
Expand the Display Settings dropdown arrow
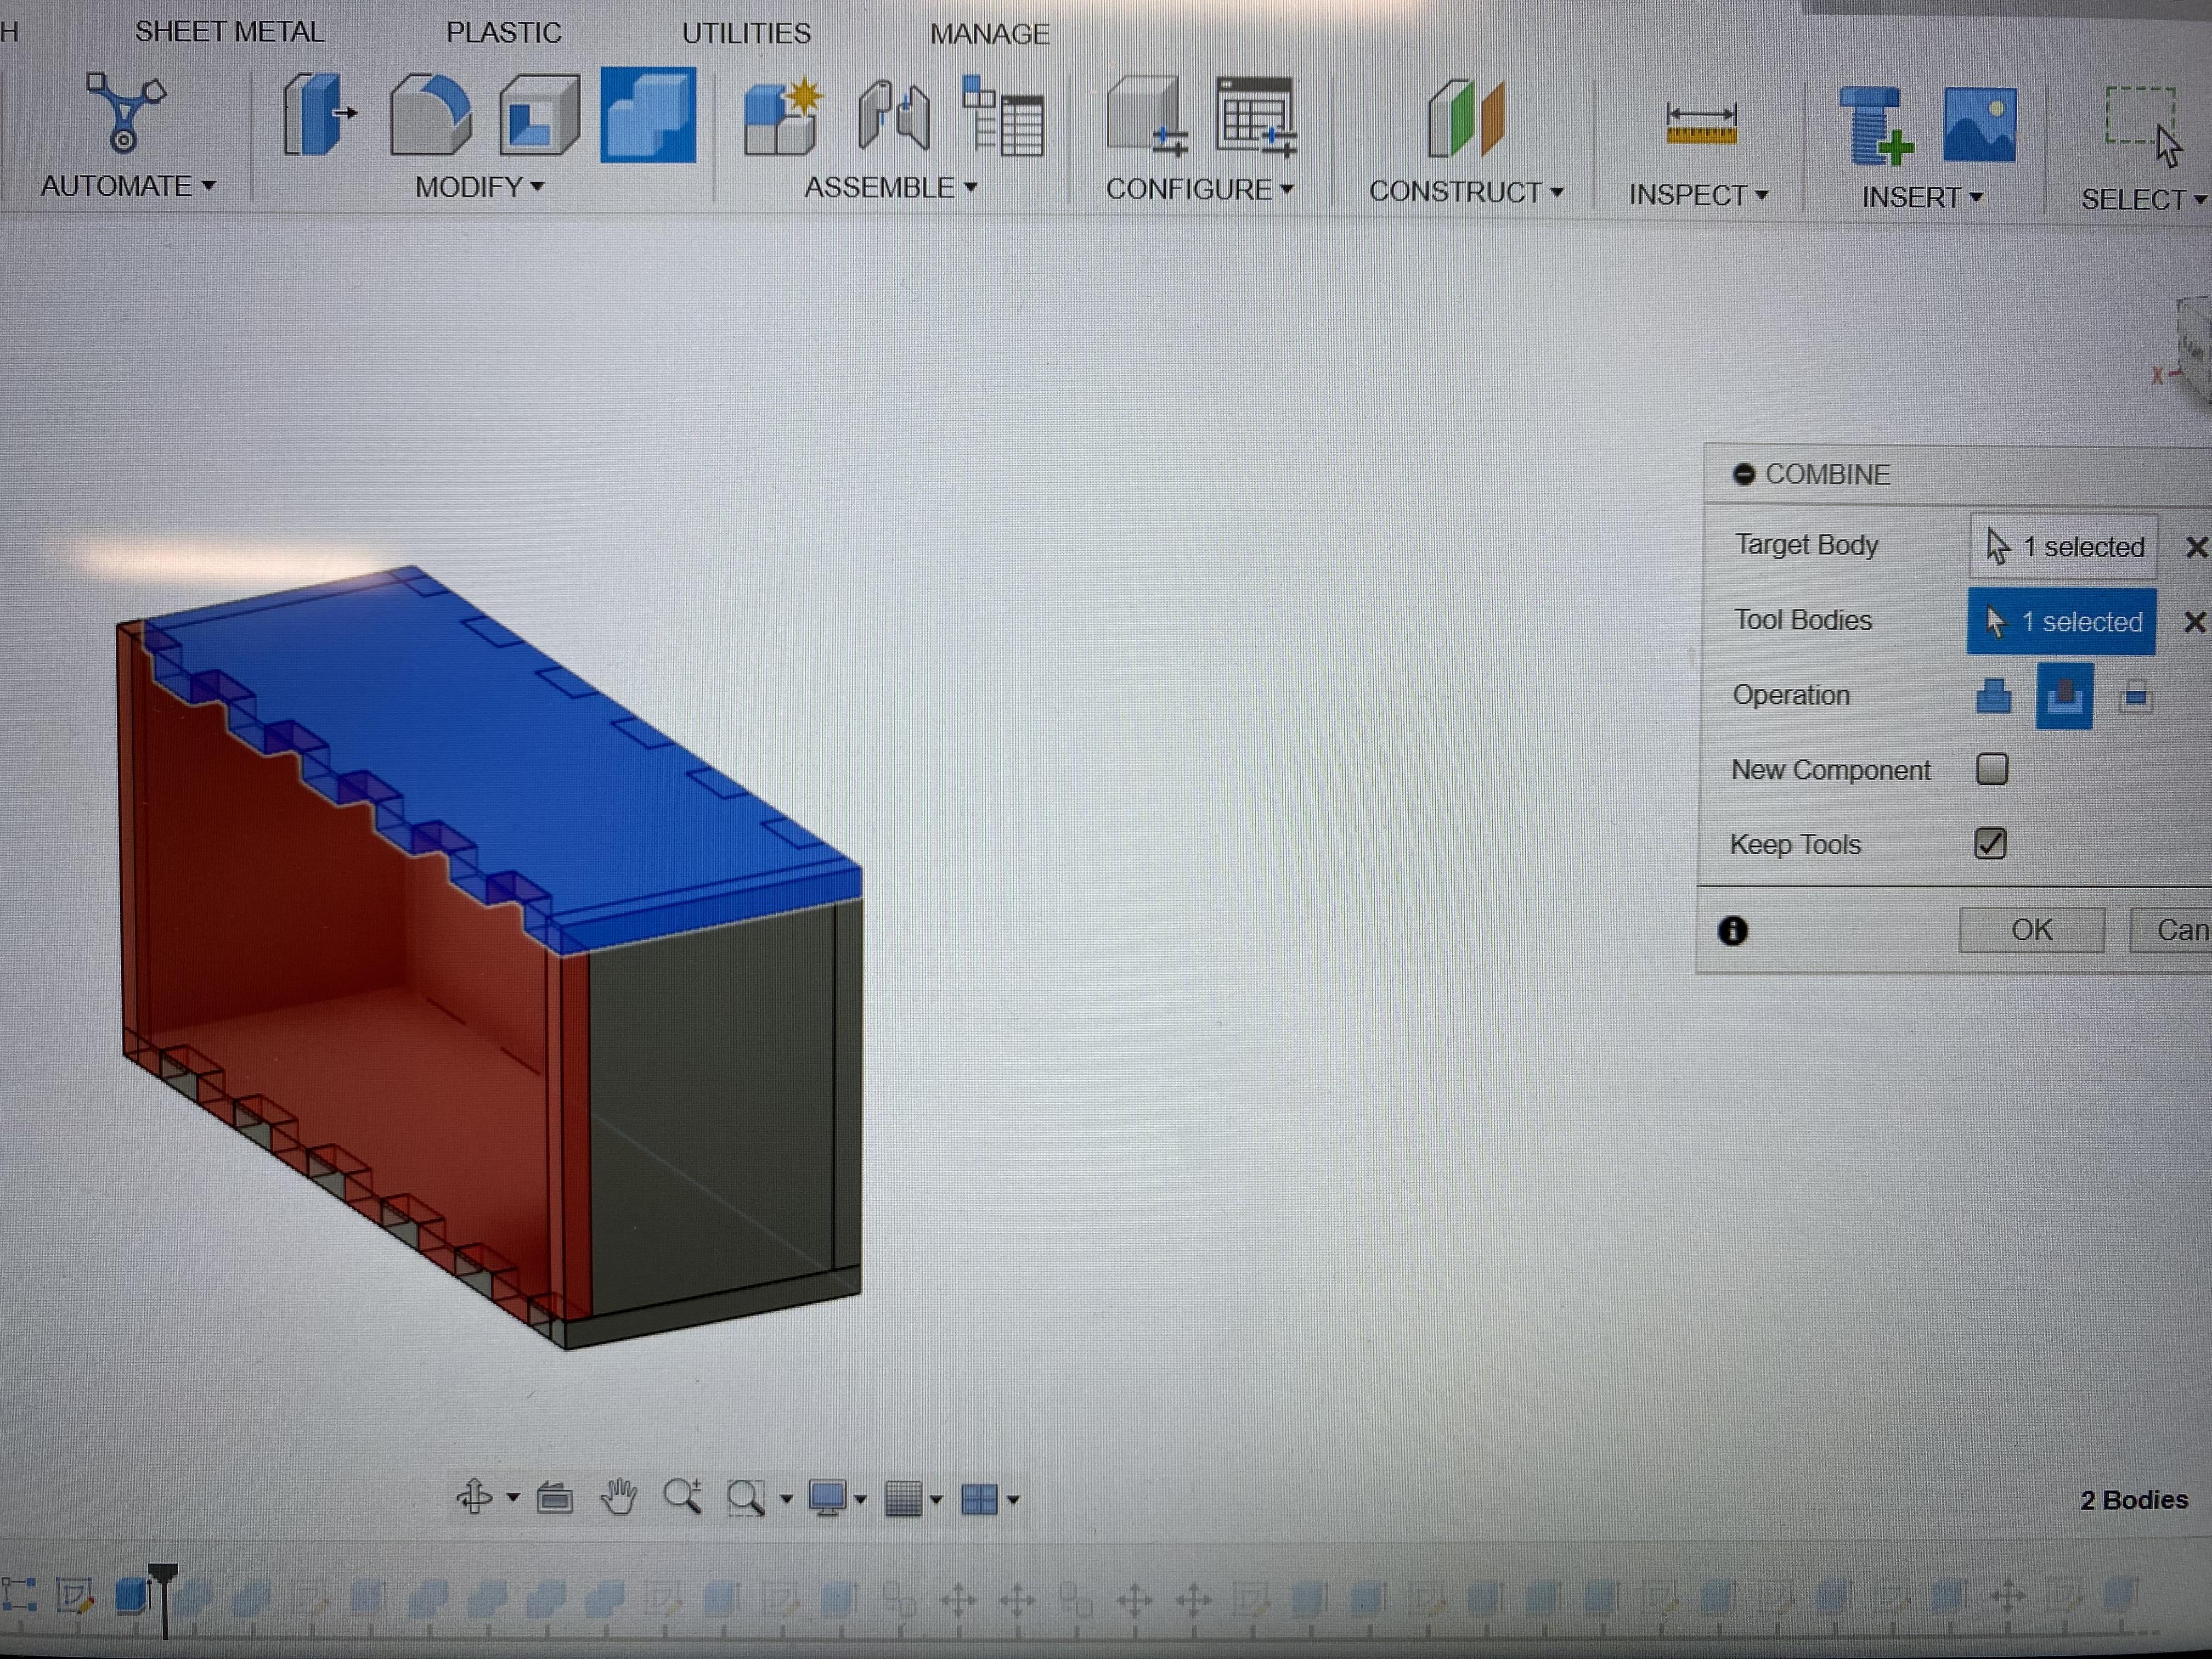[x=861, y=1499]
